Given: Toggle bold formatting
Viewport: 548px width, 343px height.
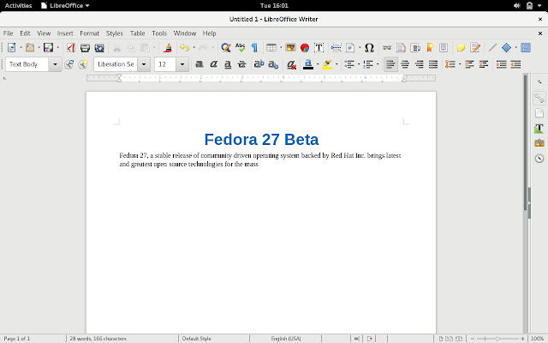Looking at the screenshot, I should tap(200, 64).
